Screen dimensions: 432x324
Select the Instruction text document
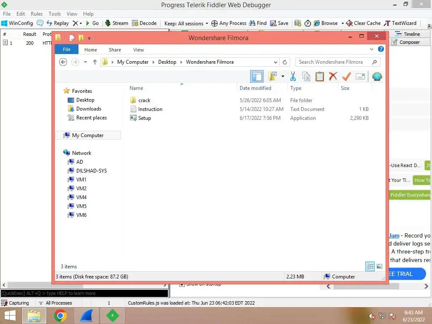150,109
